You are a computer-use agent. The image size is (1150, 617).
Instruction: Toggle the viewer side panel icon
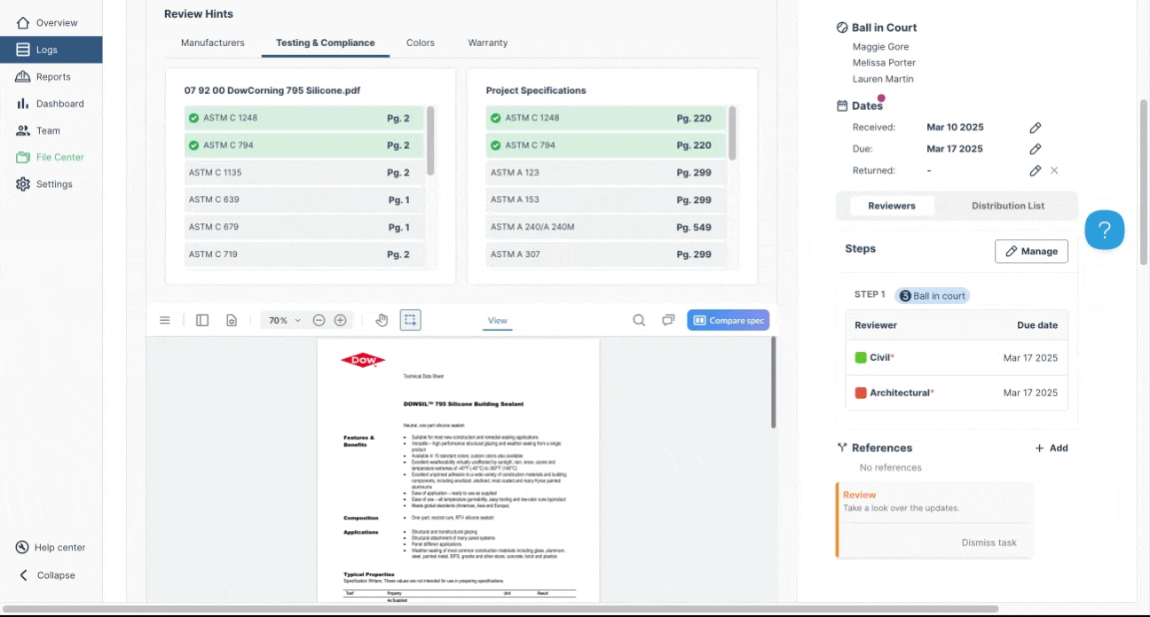click(x=202, y=320)
